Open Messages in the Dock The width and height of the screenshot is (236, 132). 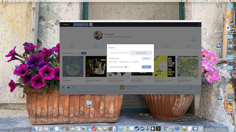(x=89, y=128)
